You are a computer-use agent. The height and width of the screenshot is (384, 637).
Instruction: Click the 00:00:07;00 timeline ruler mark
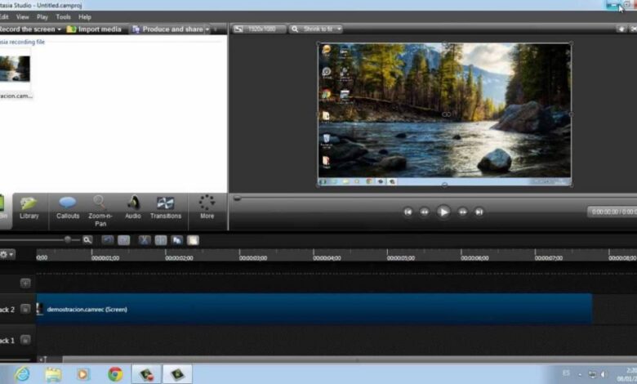point(549,257)
